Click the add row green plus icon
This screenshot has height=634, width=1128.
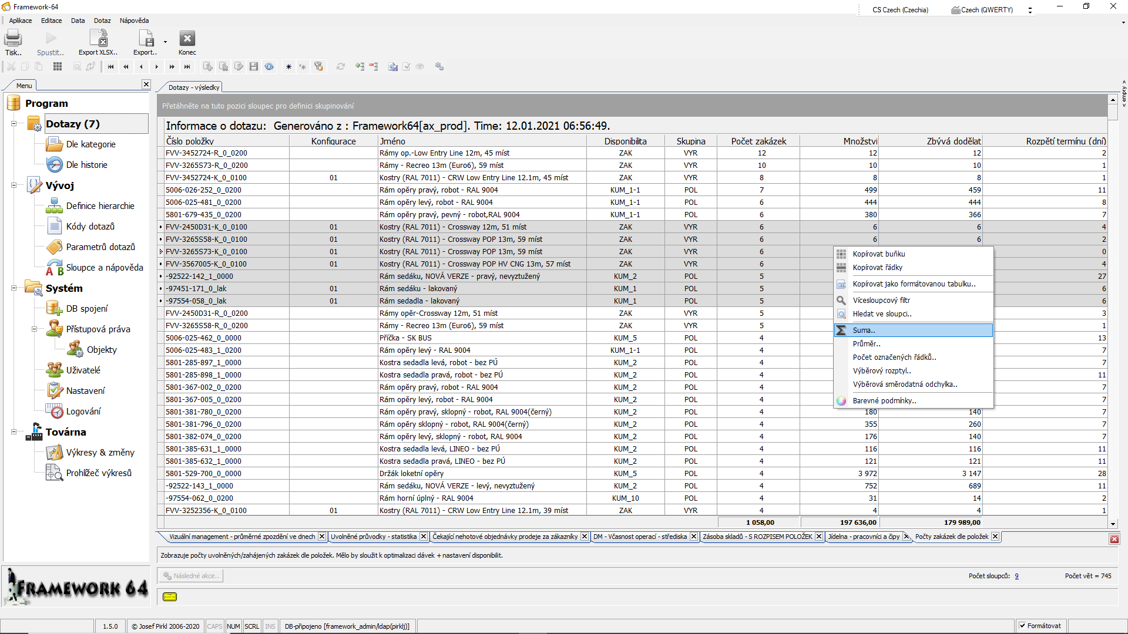tap(360, 66)
